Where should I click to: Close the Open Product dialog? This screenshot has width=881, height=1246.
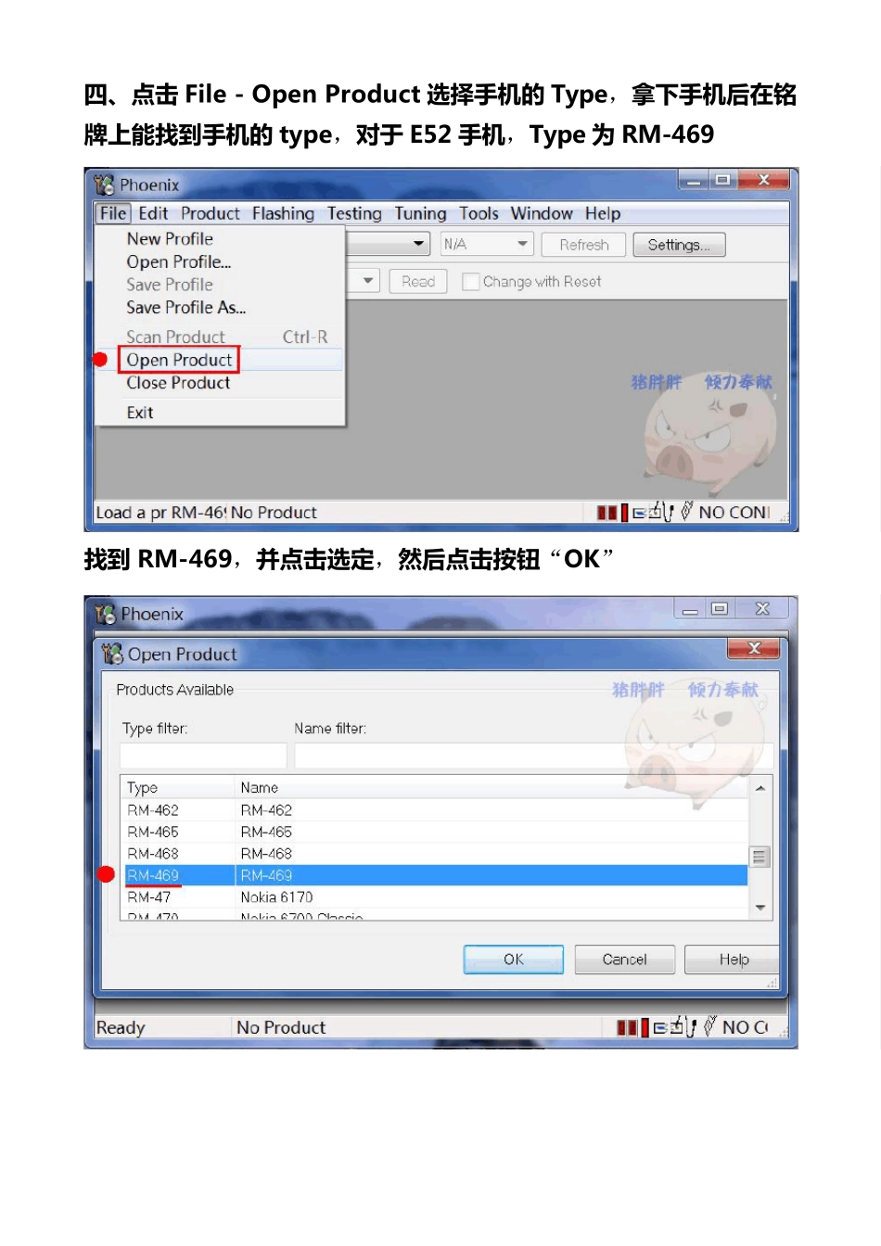(753, 648)
